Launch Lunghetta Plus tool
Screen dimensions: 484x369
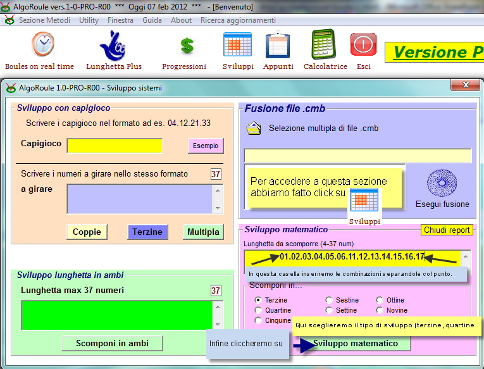point(113,46)
